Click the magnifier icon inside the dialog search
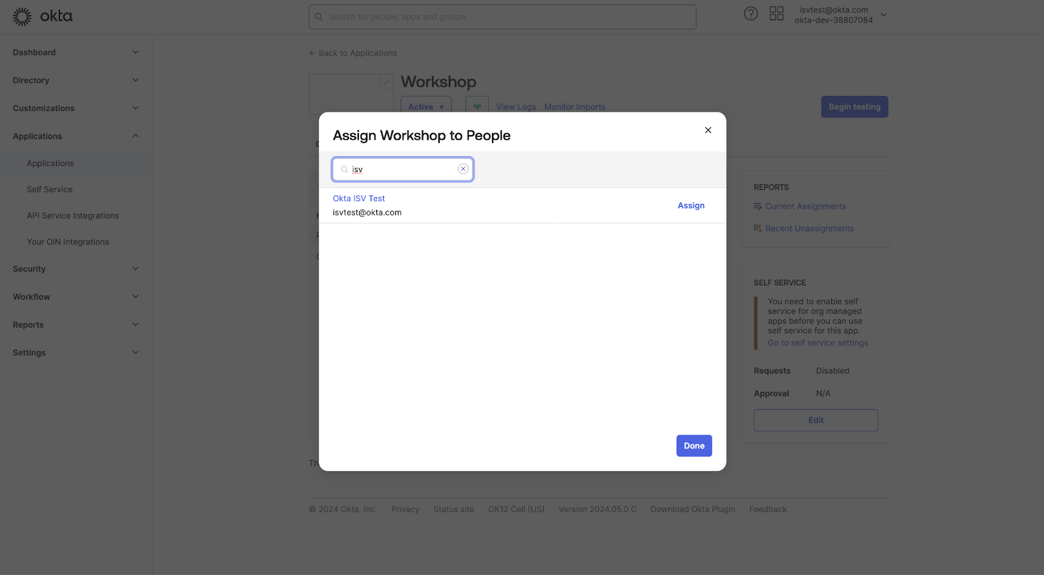1044x575 pixels. 345,169
